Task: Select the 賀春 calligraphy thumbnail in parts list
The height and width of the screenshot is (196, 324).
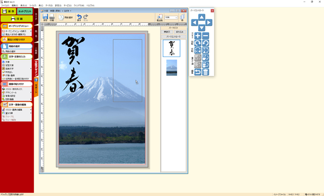Action: [x=171, y=48]
